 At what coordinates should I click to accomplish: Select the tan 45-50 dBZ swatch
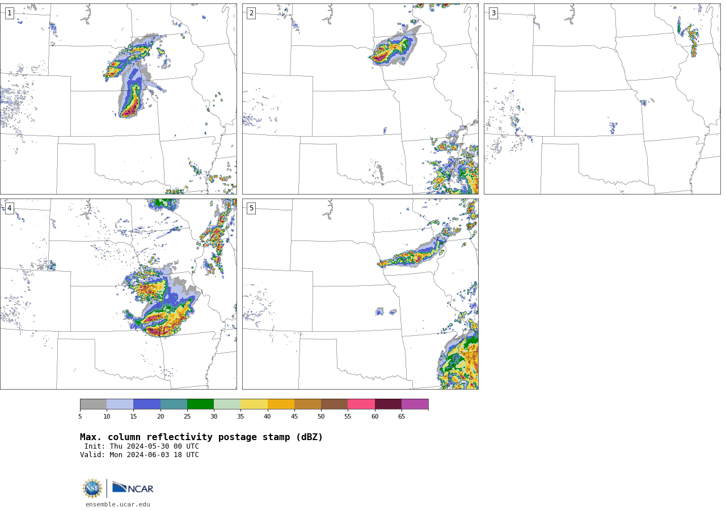[307, 404]
